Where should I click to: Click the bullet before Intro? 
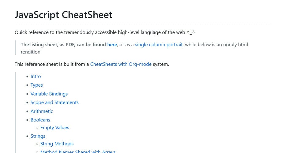coord(27,76)
